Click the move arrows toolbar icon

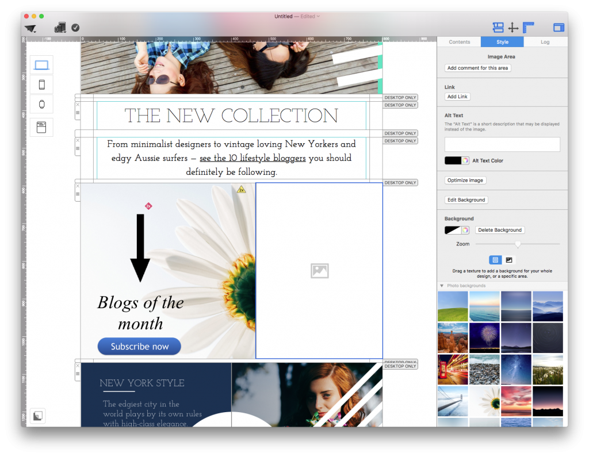click(x=514, y=27)
